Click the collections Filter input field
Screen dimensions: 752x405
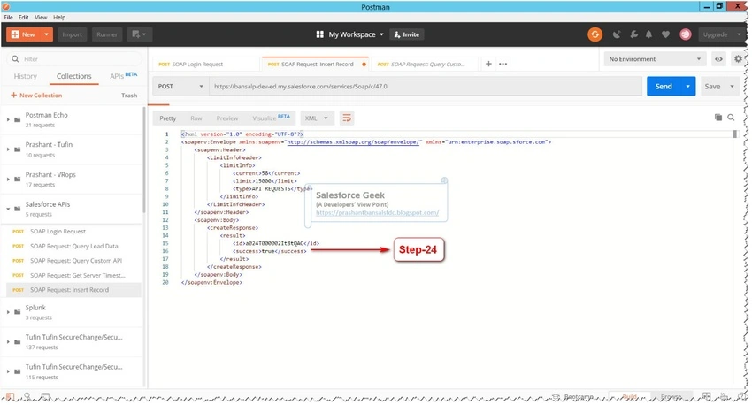pyautogui.click(x=74, y=59)
